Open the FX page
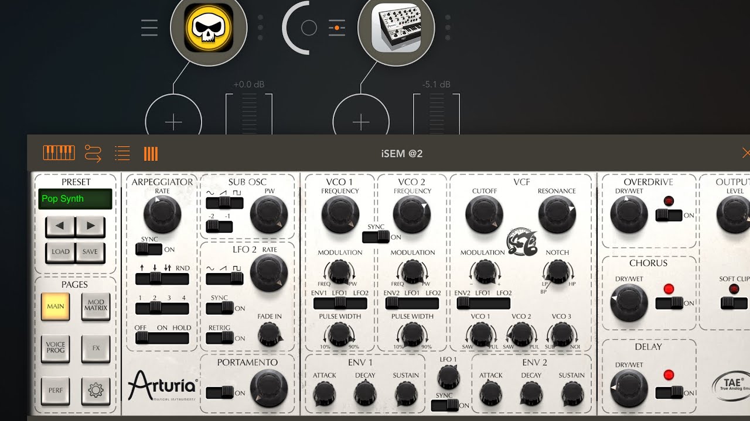Screen dimensions: 750x421 point(96,348)
